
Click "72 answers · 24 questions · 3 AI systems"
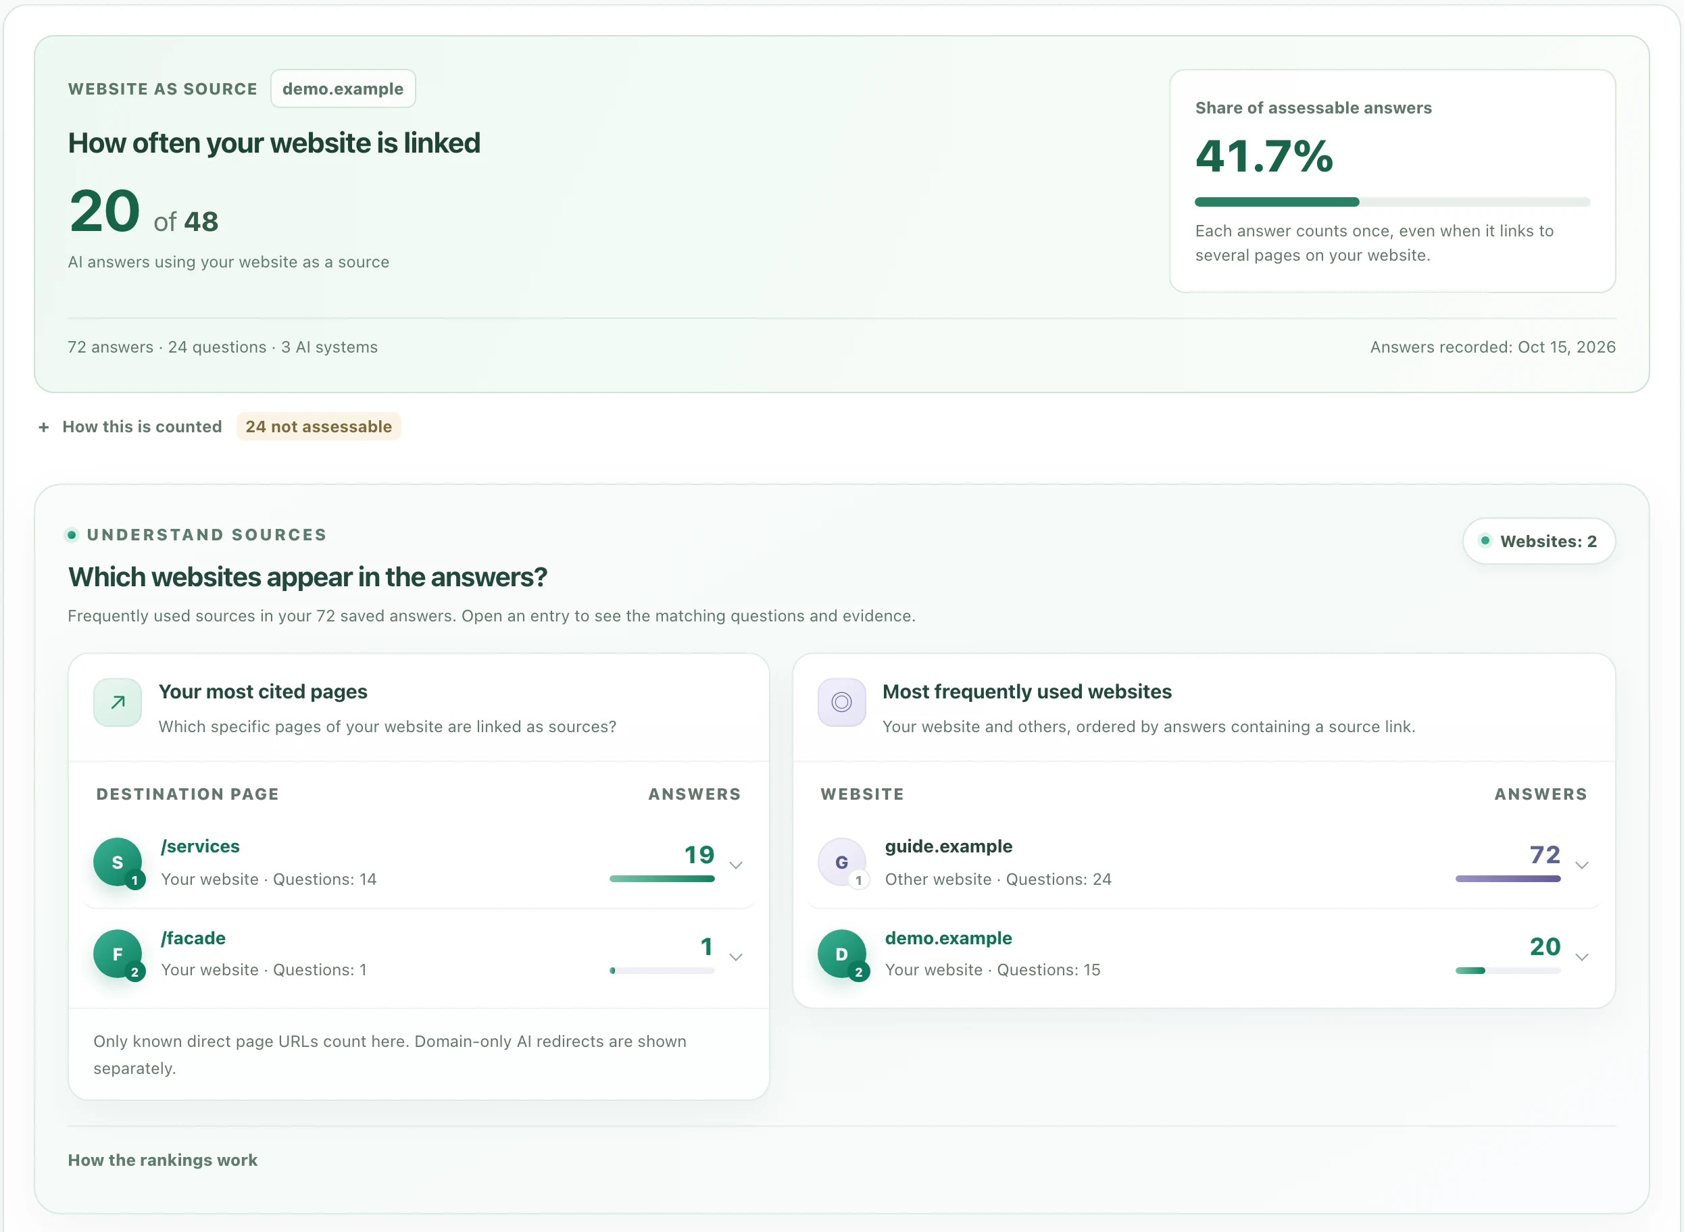pos(222,346)
